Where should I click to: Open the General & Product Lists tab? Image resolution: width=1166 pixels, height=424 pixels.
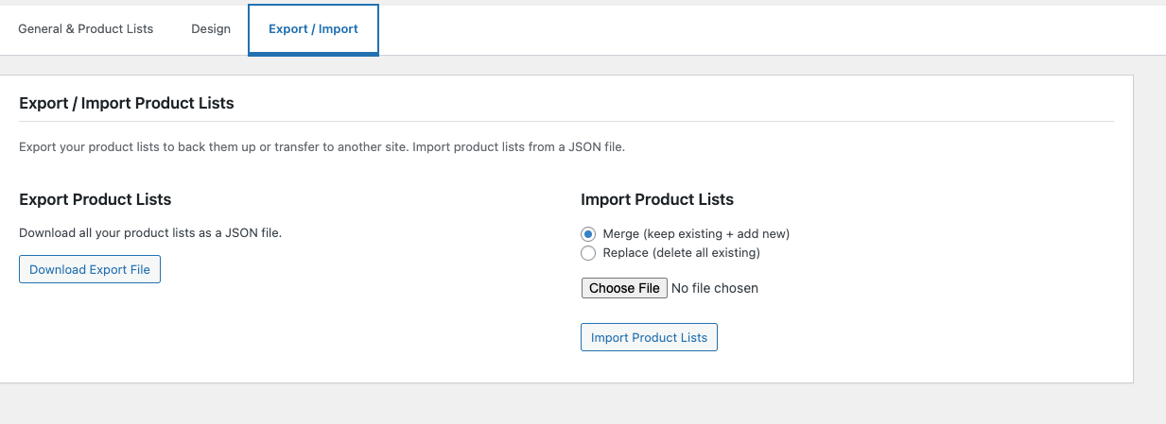click(x=86, y=29)
